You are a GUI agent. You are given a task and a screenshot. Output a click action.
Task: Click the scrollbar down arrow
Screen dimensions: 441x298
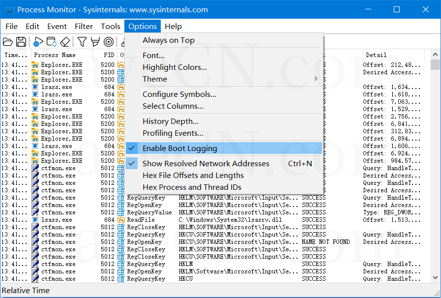coord(436,278)
